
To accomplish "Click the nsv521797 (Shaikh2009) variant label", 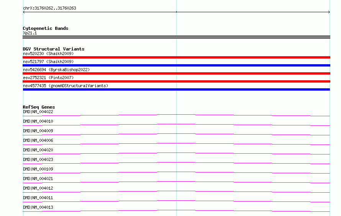I will 48,62.
